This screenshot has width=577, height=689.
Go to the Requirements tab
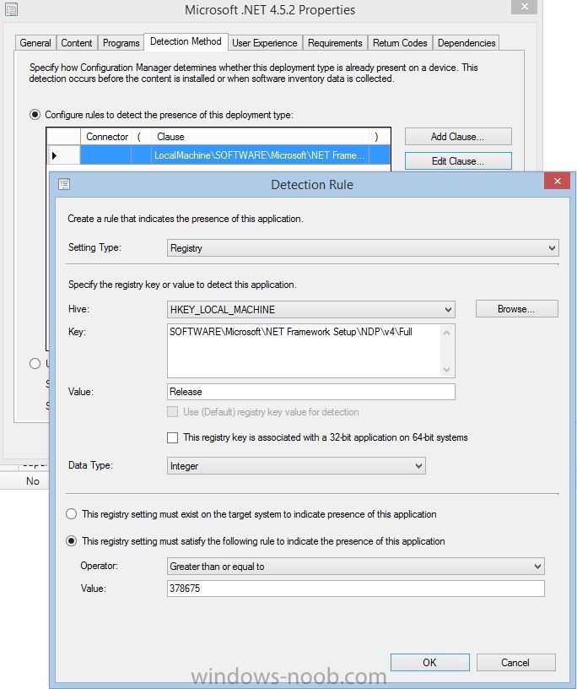click(335, 43)
